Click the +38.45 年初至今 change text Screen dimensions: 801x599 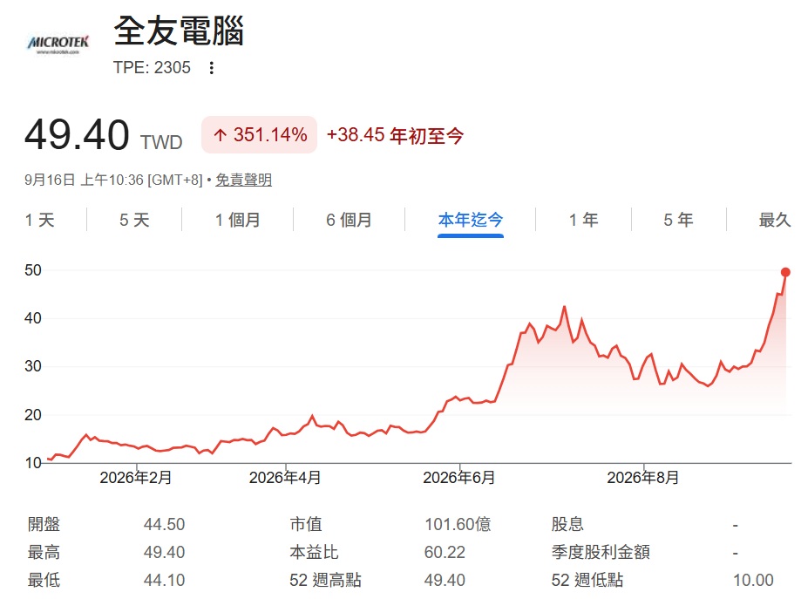[x=395, y=135]
